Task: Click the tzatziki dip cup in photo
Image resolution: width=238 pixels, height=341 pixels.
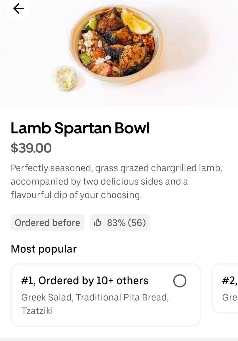Action: pos(65,78)
